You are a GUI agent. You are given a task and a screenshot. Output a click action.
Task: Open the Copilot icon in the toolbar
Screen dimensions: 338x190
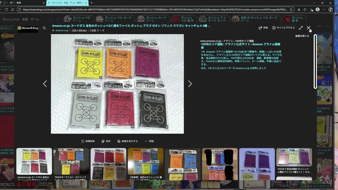coord(331,9)
